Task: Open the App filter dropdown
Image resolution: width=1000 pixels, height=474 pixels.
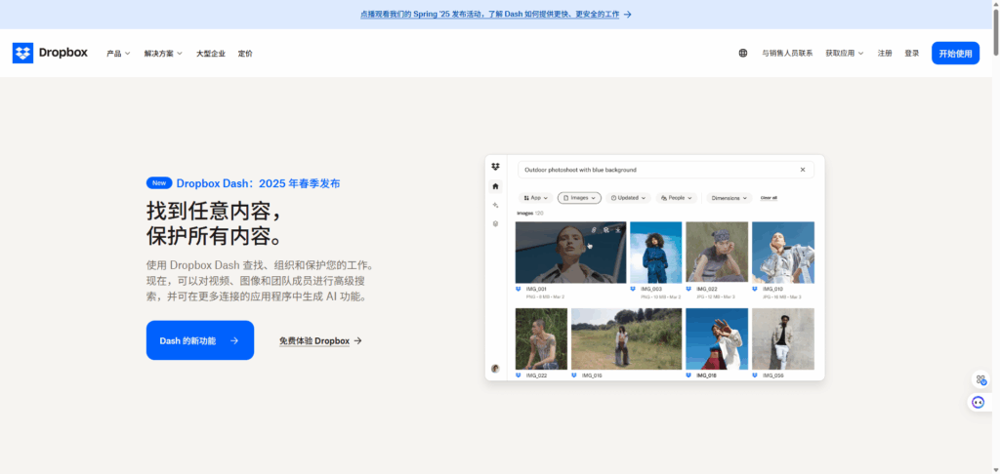Action: coord(535,198)
